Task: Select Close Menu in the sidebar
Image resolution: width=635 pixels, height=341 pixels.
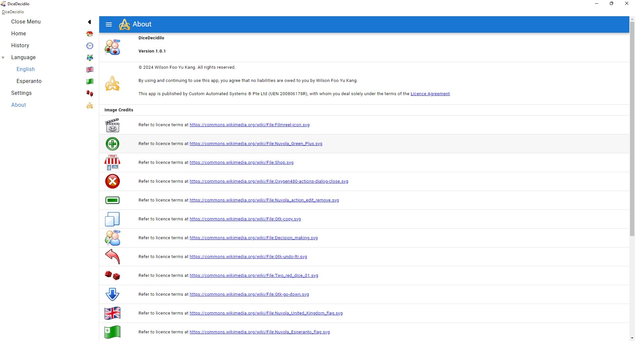Action: pyautogui.click(x=26, y=22)
